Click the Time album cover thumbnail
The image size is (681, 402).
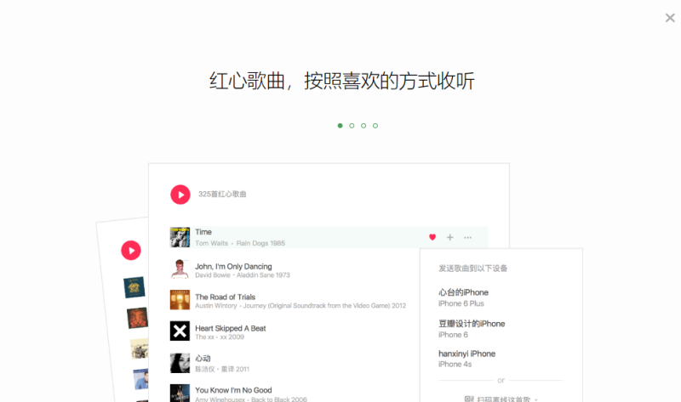[x=180, y=237]
